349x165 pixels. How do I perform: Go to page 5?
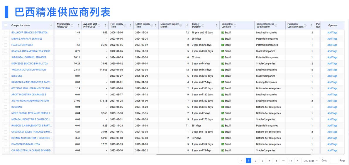(276, 160)
